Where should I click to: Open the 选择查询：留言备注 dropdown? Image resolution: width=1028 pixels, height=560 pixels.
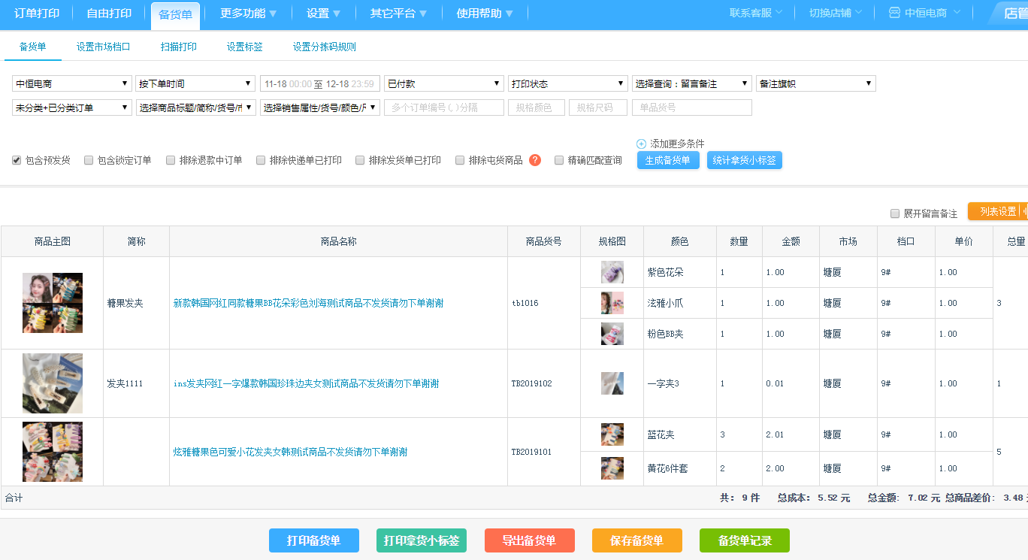[692, 83]
